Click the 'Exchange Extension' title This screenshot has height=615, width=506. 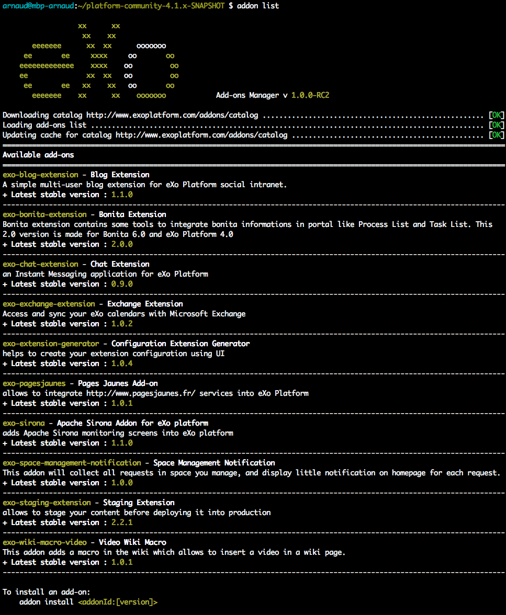point(145,304)
